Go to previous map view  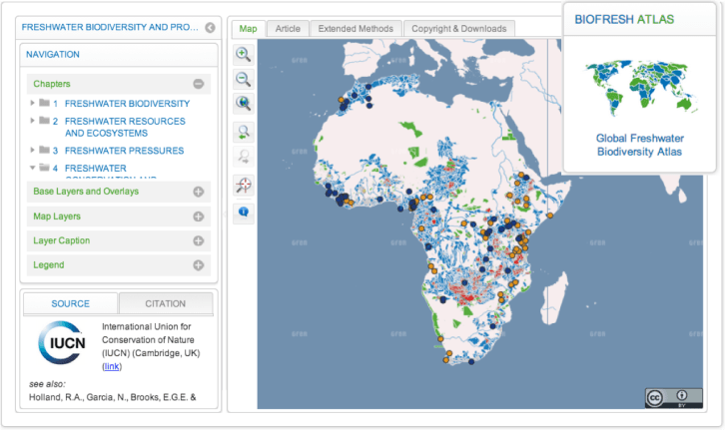(x=244, y=133)
